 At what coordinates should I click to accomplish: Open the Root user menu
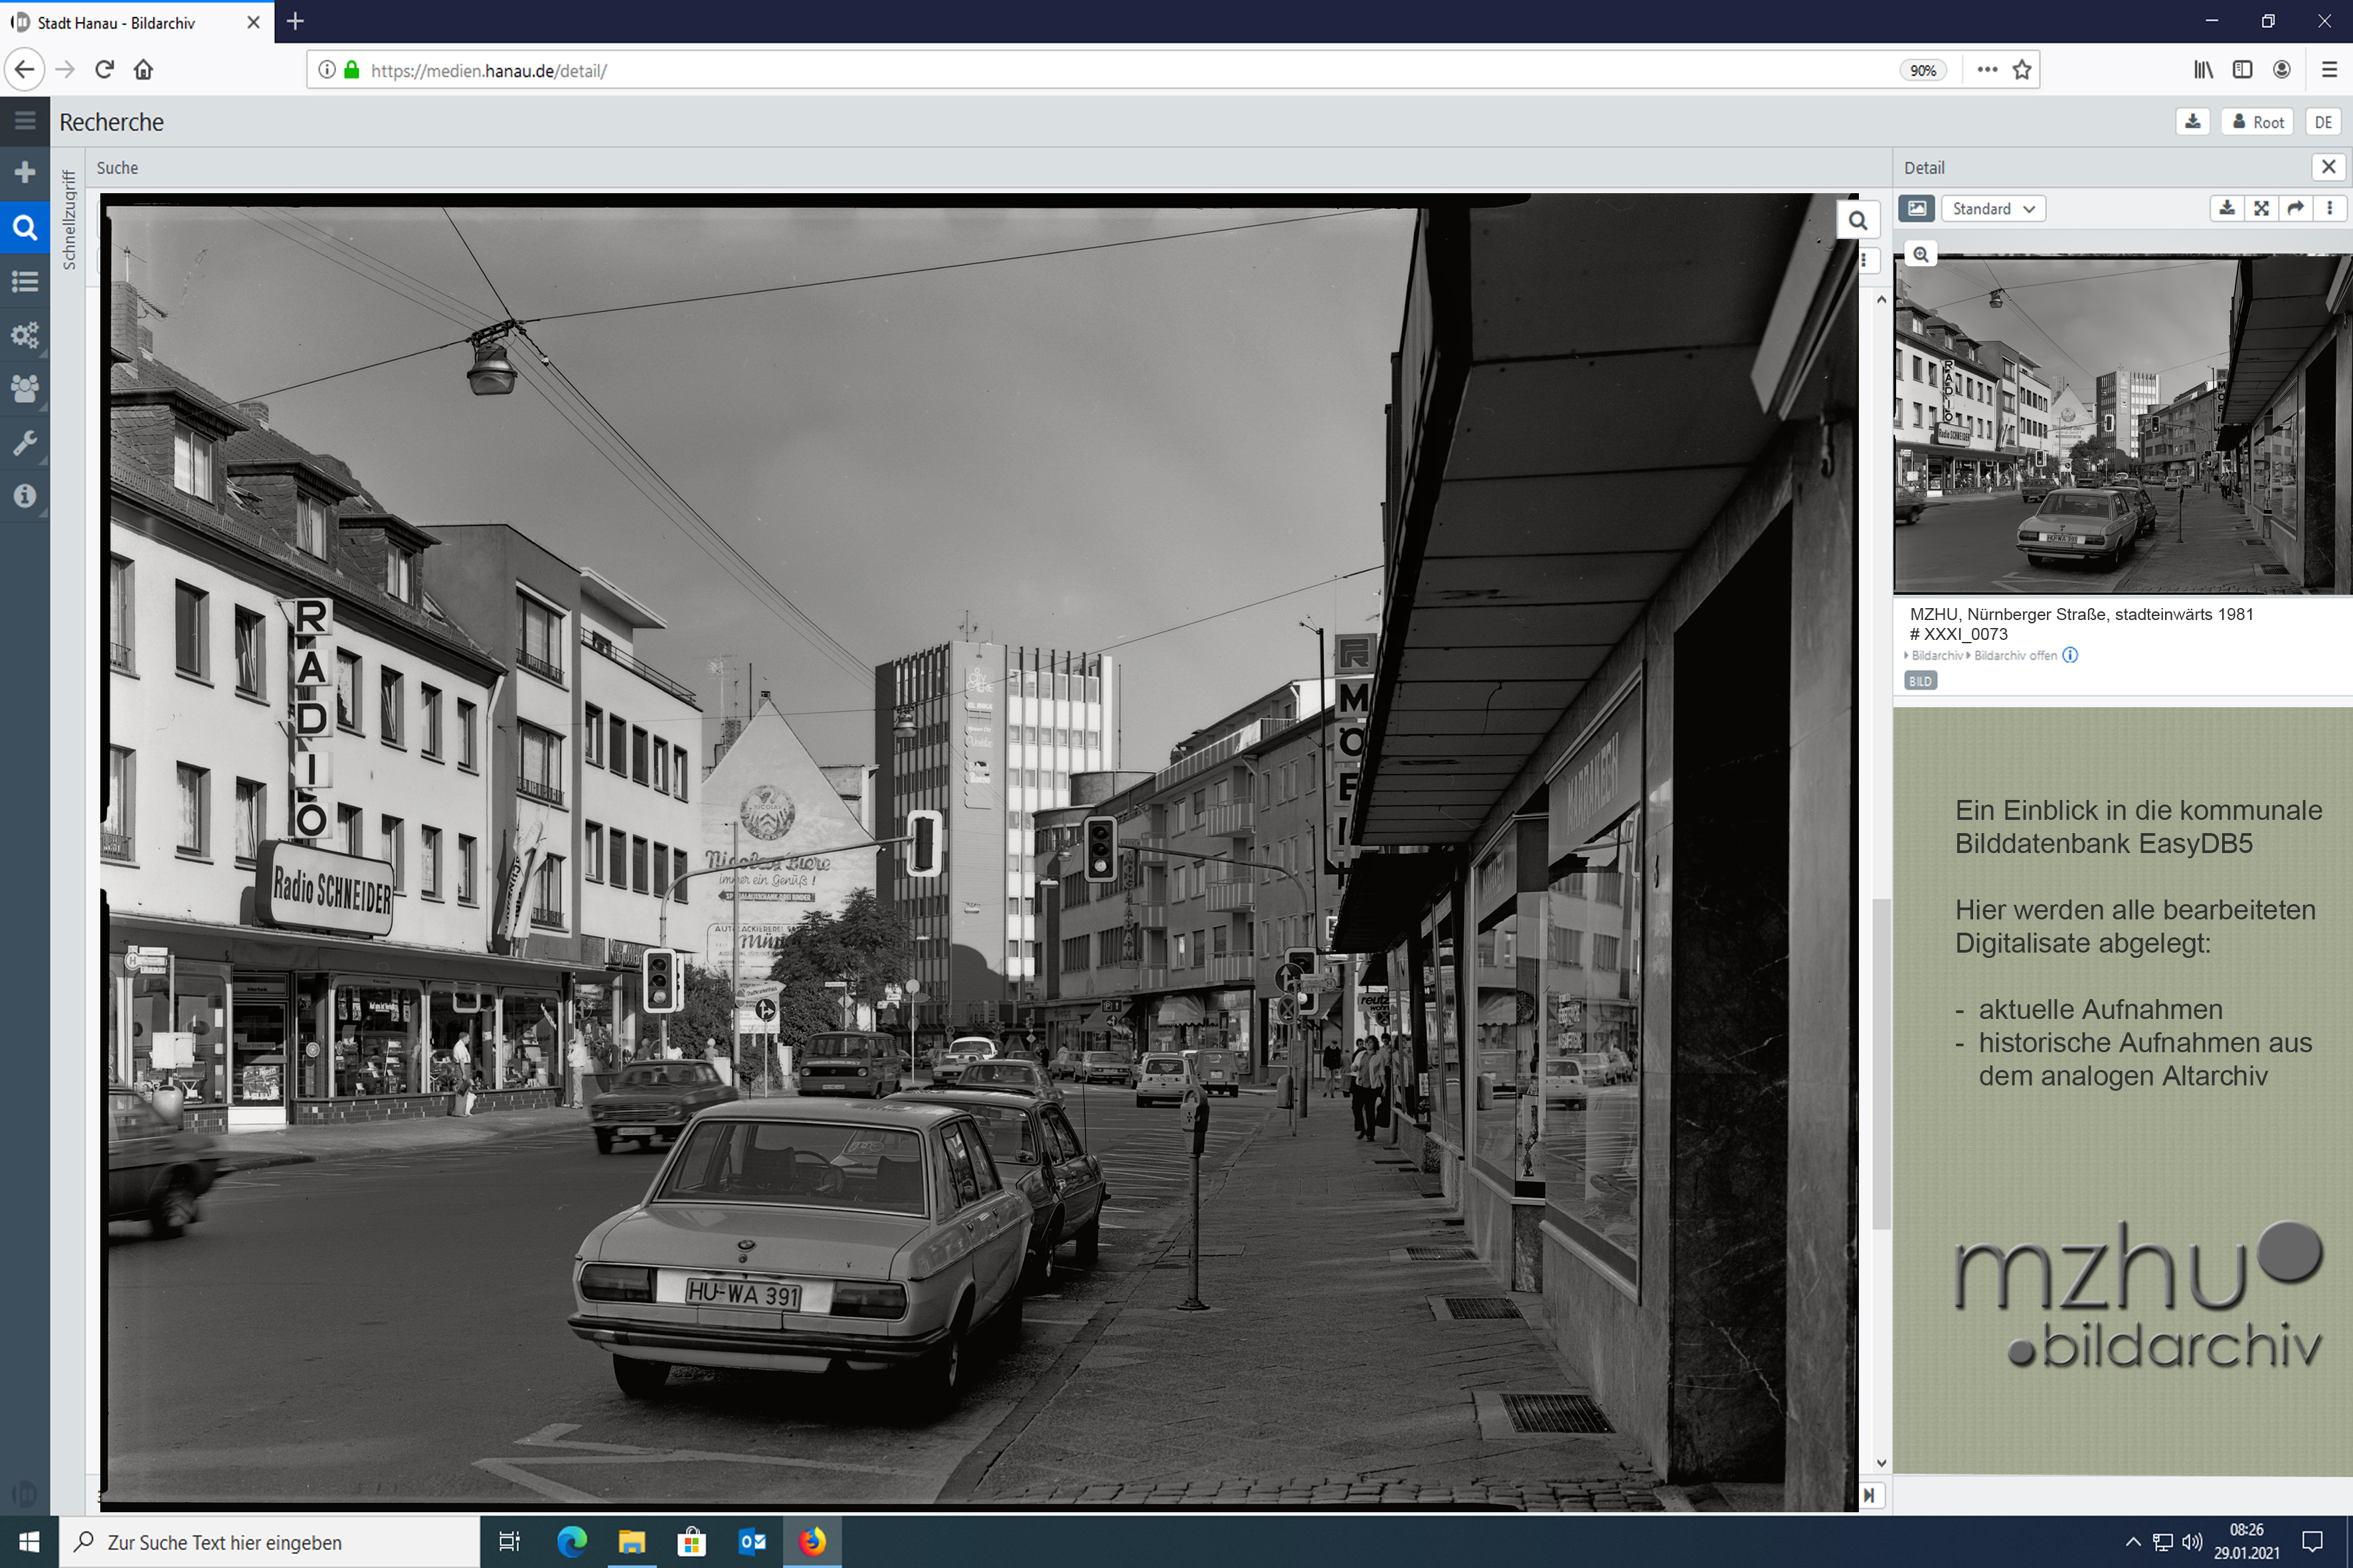pyautogui.click(x=2258, y=122)
